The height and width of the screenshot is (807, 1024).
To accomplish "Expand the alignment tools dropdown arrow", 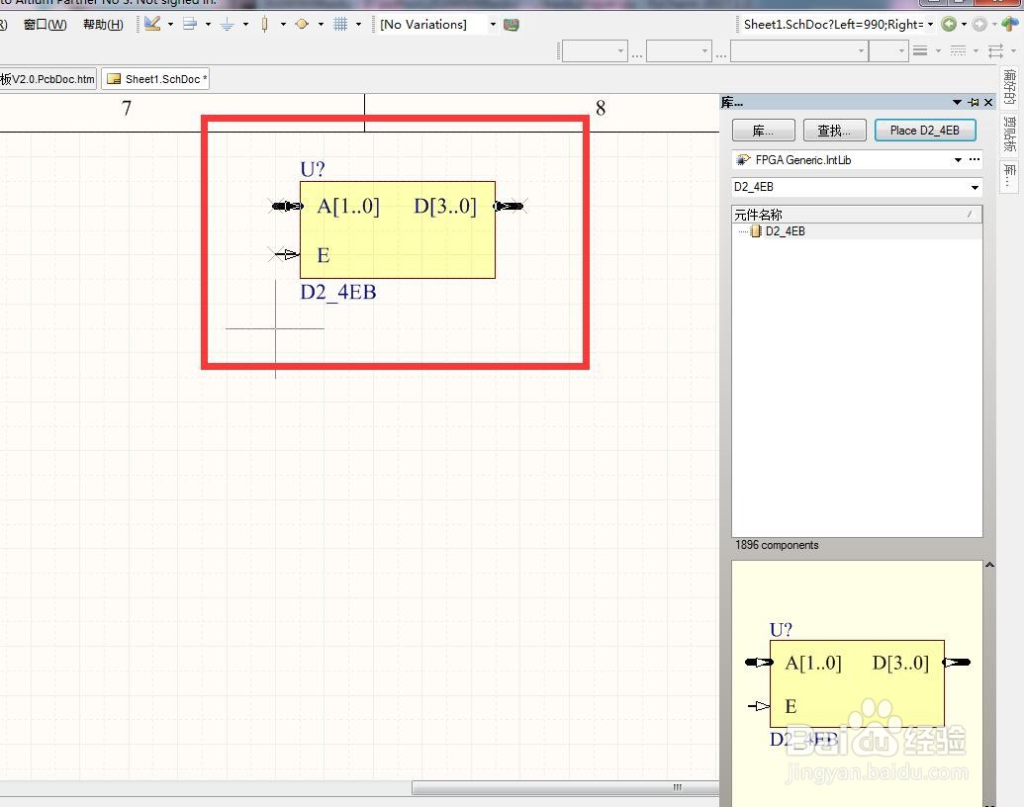I will tap(209, 24).
